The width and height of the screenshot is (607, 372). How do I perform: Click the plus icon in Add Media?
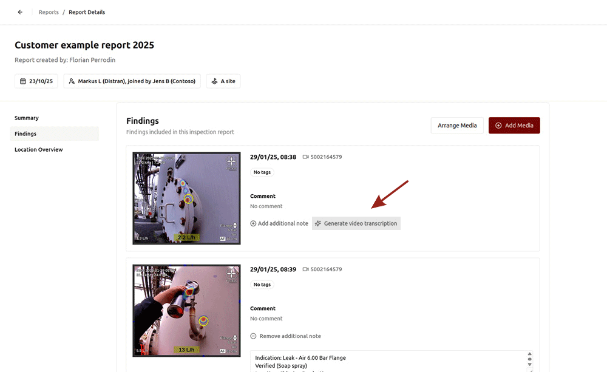point(498,126)
